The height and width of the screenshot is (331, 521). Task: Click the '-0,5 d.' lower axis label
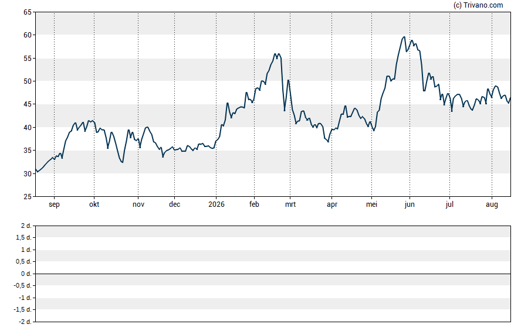[23, 285]
